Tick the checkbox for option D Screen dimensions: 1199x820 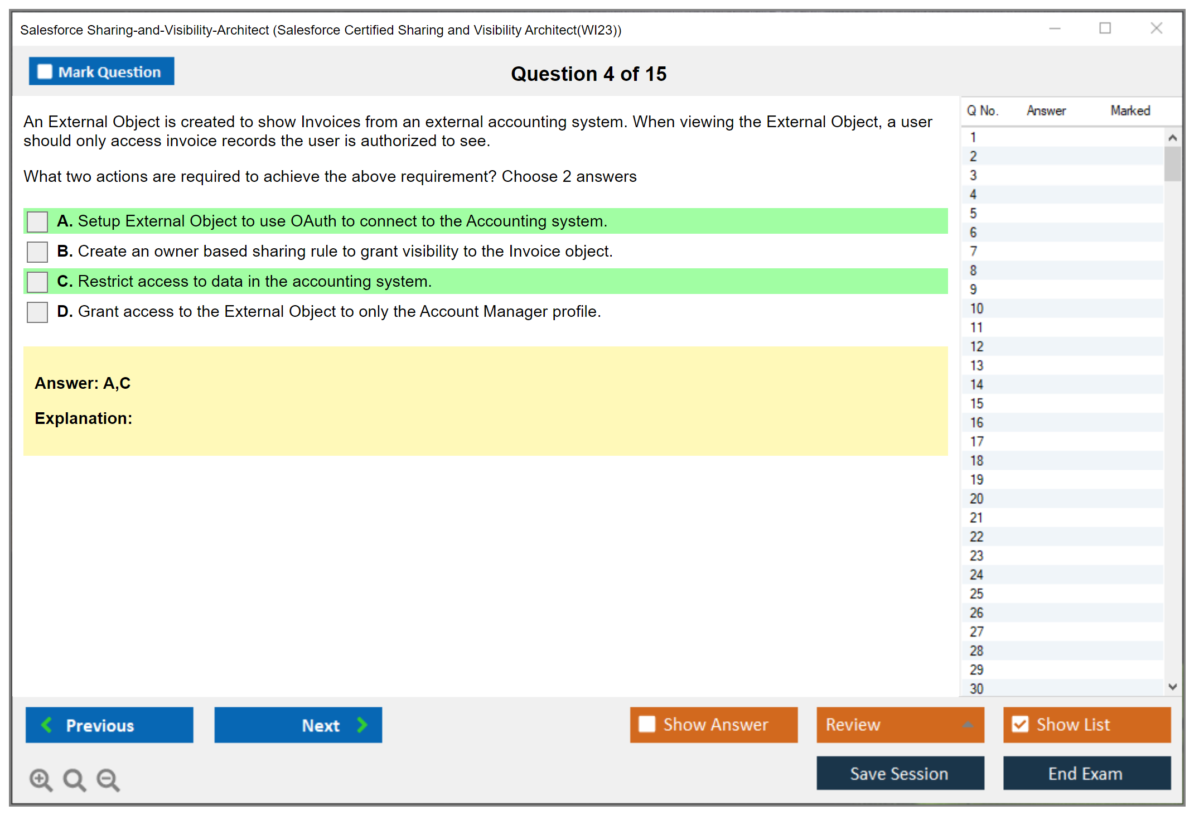pos(37,312)
